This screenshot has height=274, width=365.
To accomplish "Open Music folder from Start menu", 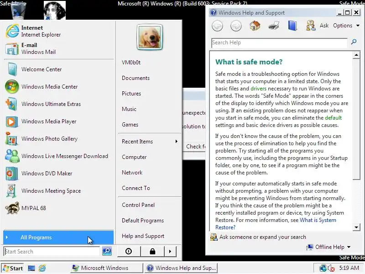I will point(129,109).
